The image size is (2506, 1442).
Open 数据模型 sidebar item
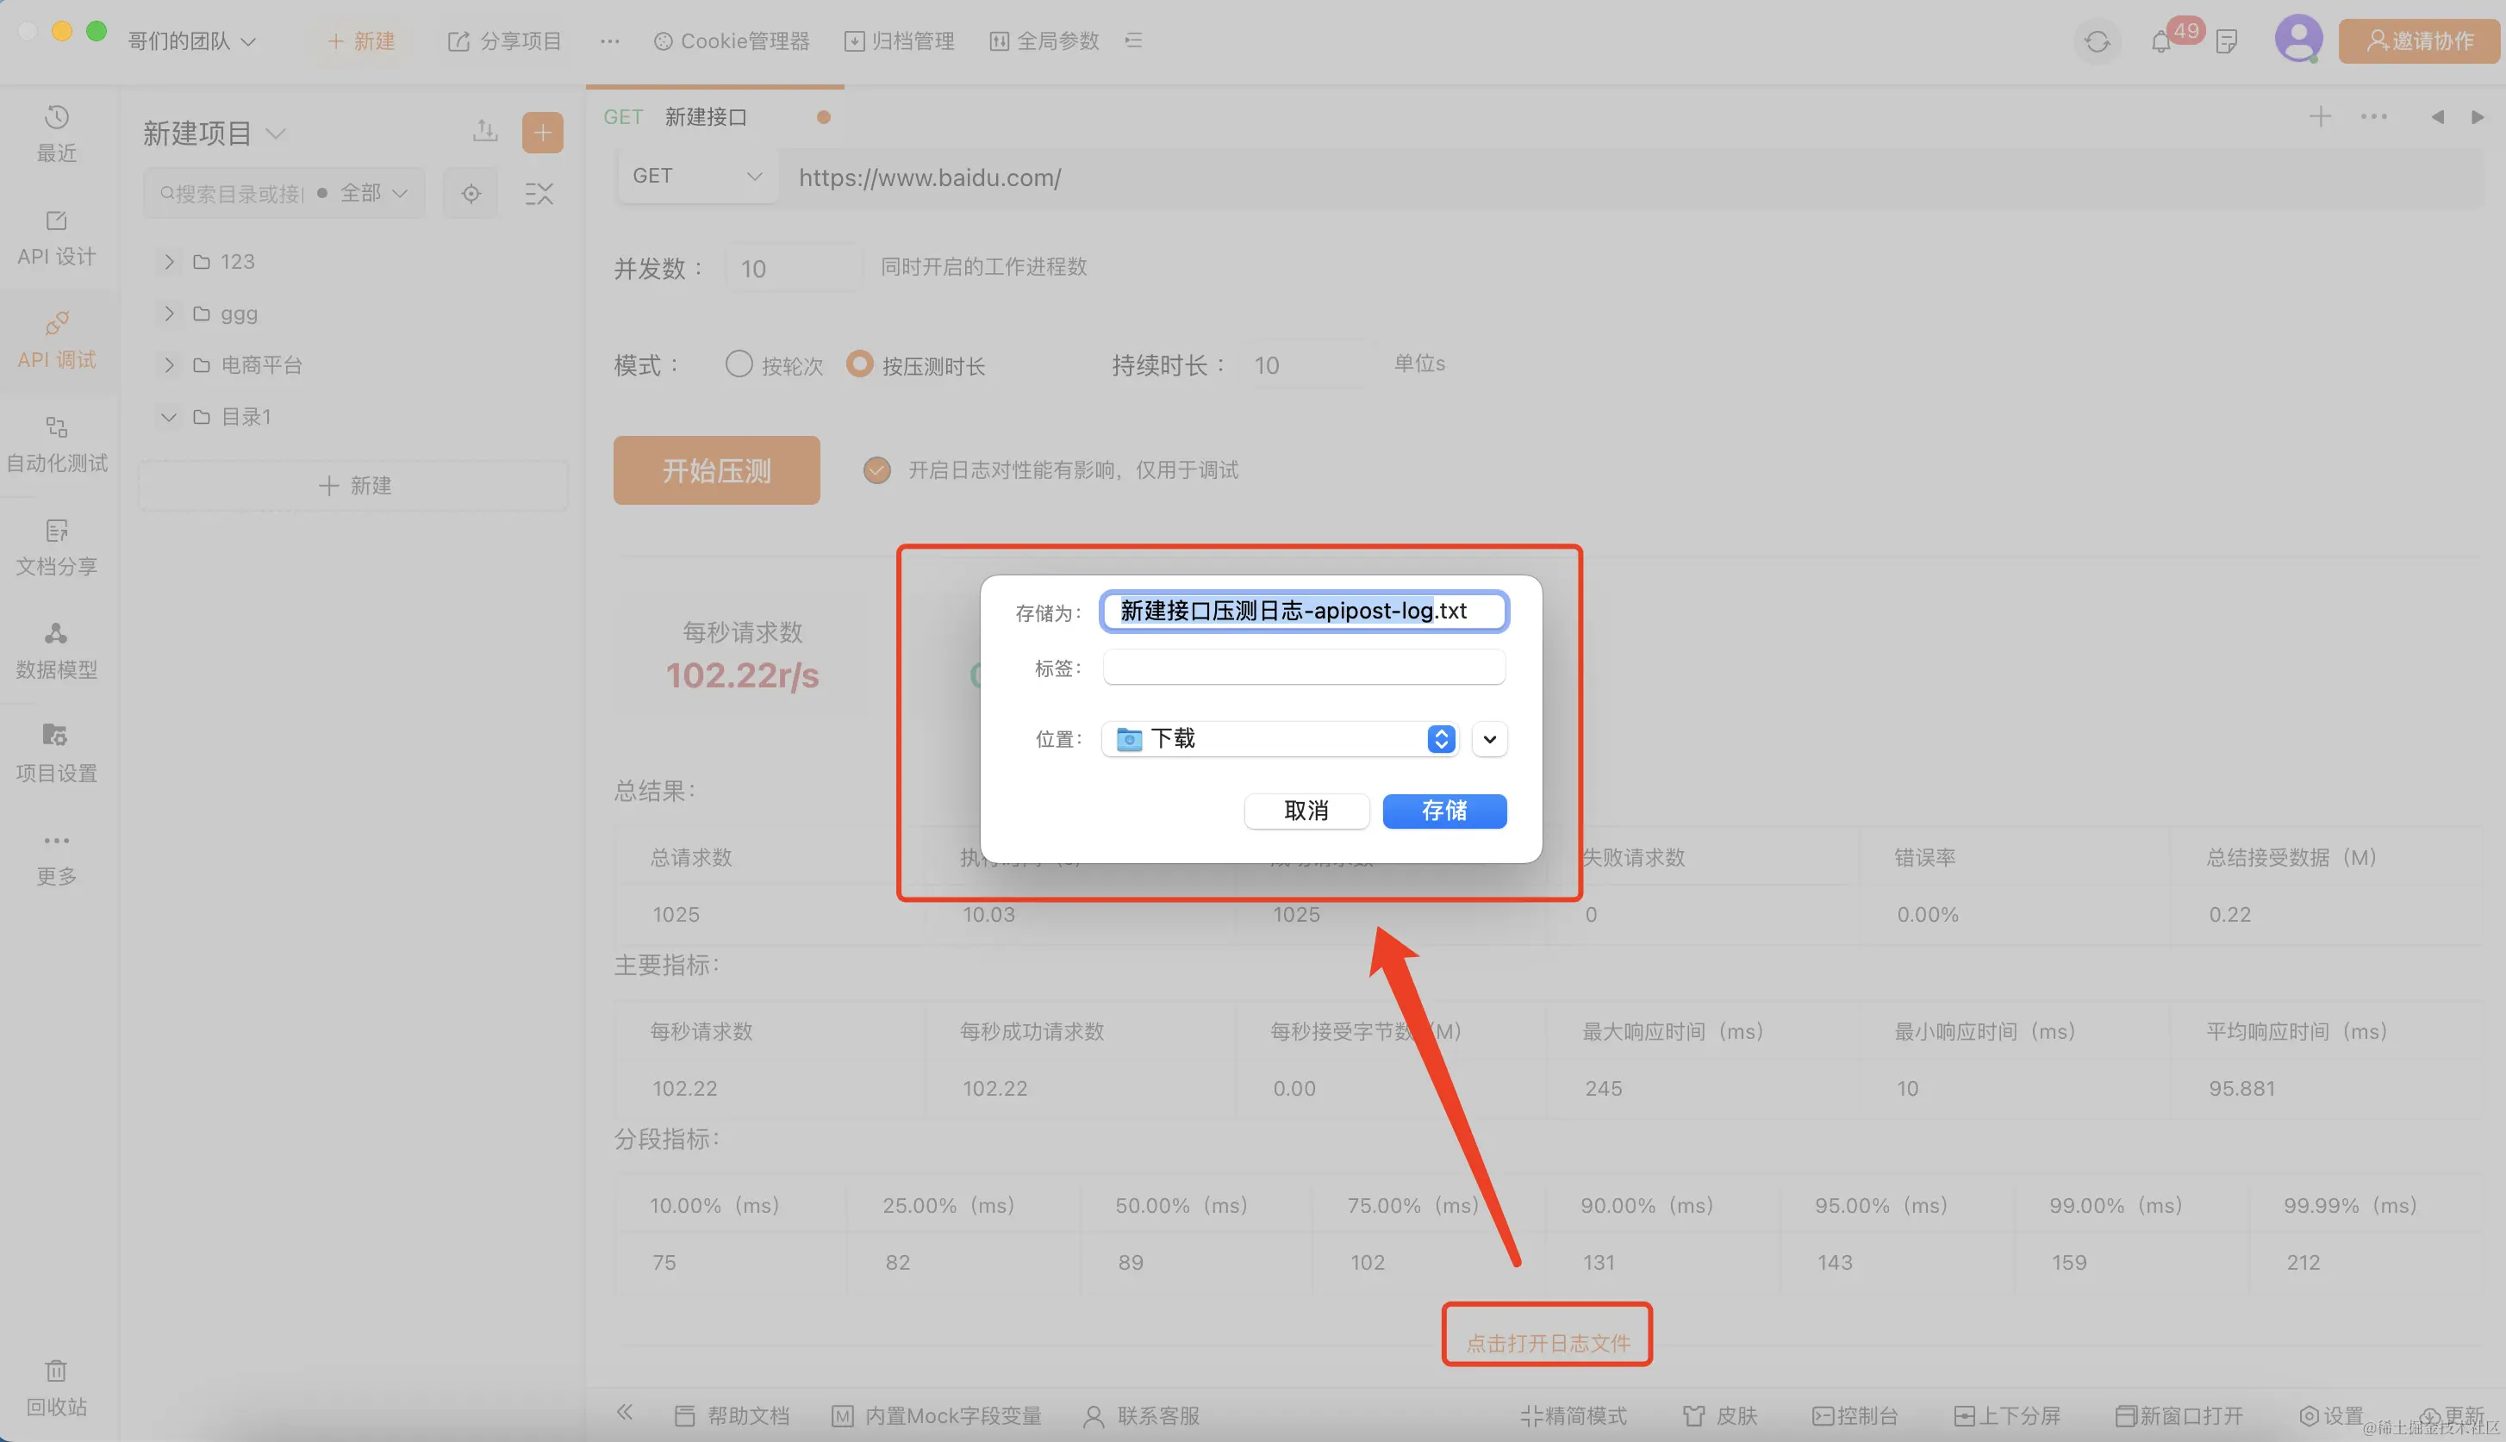pyautogui.click(x=57, y=650)
